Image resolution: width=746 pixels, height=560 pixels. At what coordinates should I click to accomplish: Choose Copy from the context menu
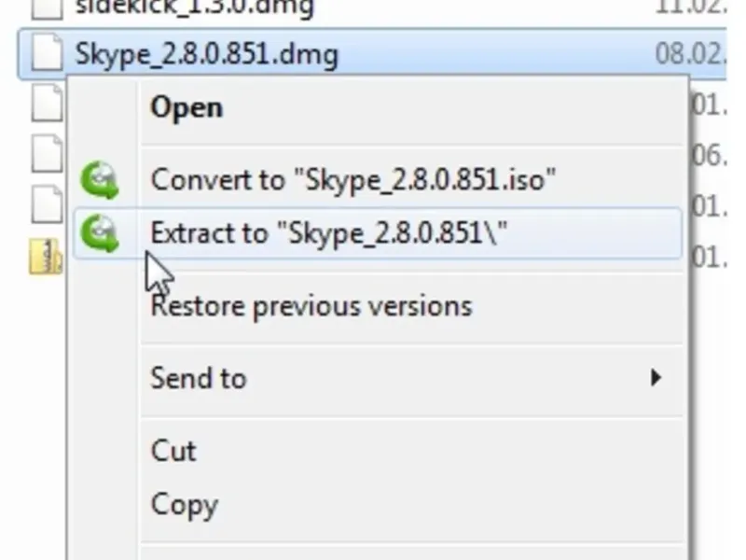point(185,505)
